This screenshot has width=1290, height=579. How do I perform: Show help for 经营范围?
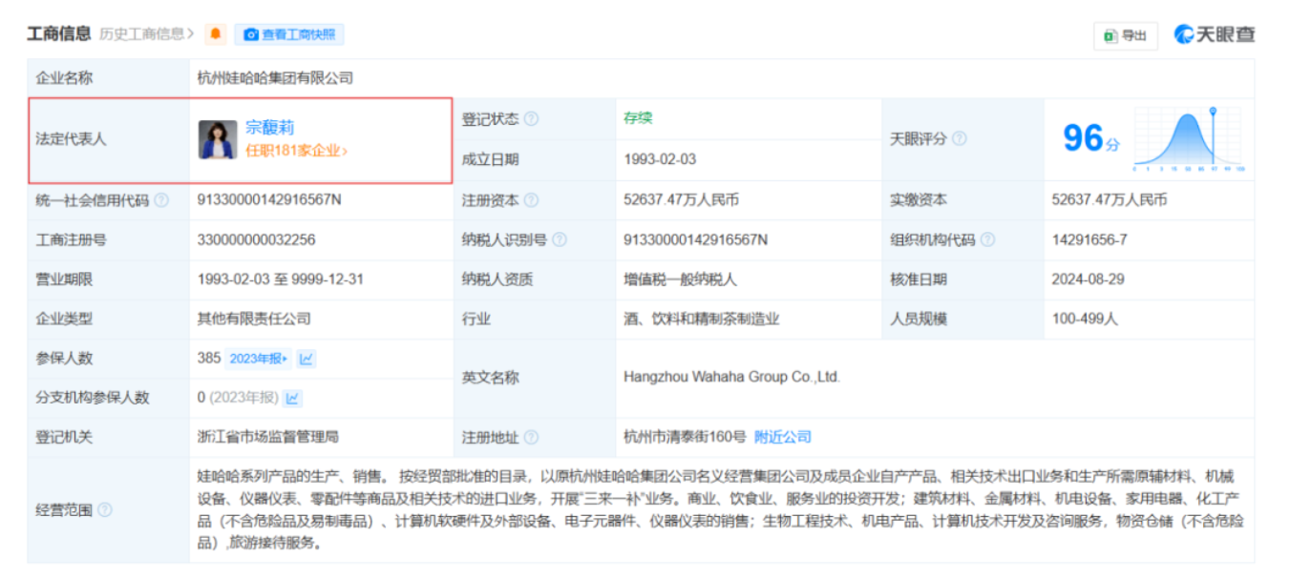[x=105, y=510]
